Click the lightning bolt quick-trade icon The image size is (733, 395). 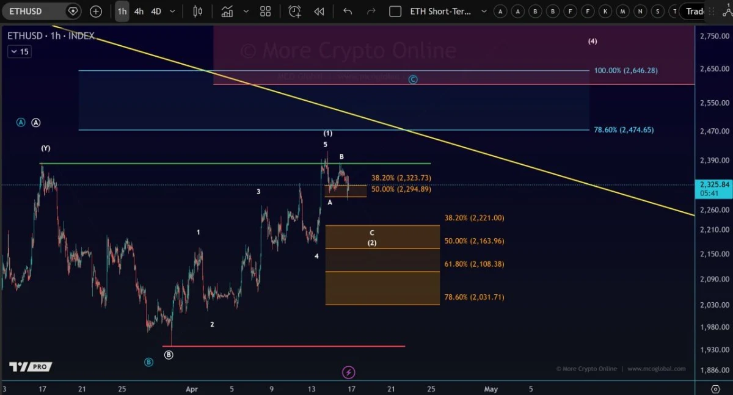pos(348,372)
